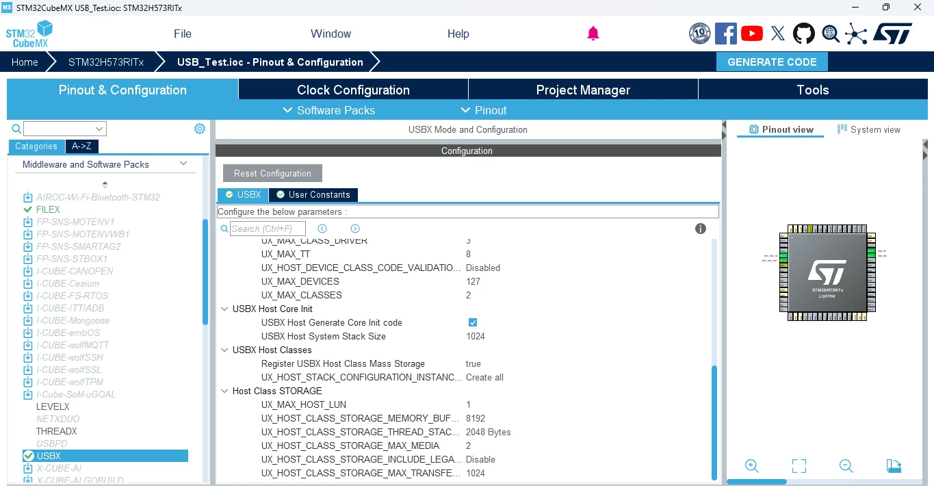Zoom in on the pinout view

pos(751,466)
